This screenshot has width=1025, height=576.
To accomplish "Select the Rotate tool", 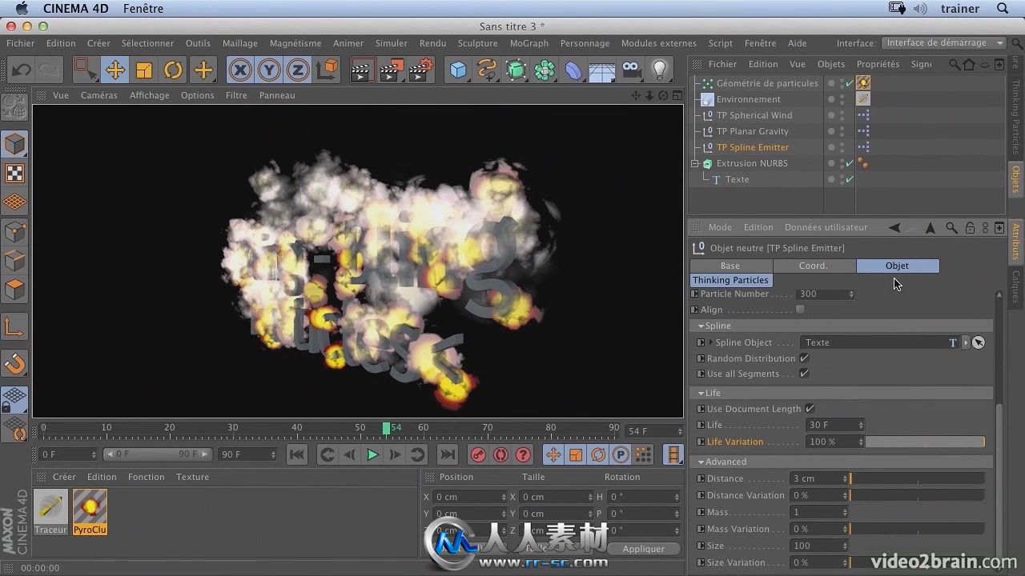I will pyautogui.click(x=173, y=70).
